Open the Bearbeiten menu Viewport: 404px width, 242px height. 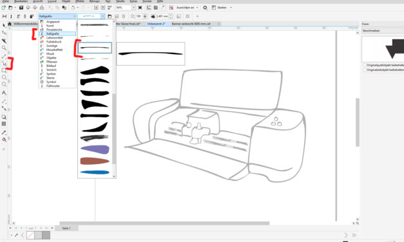(x=21, y=1)
